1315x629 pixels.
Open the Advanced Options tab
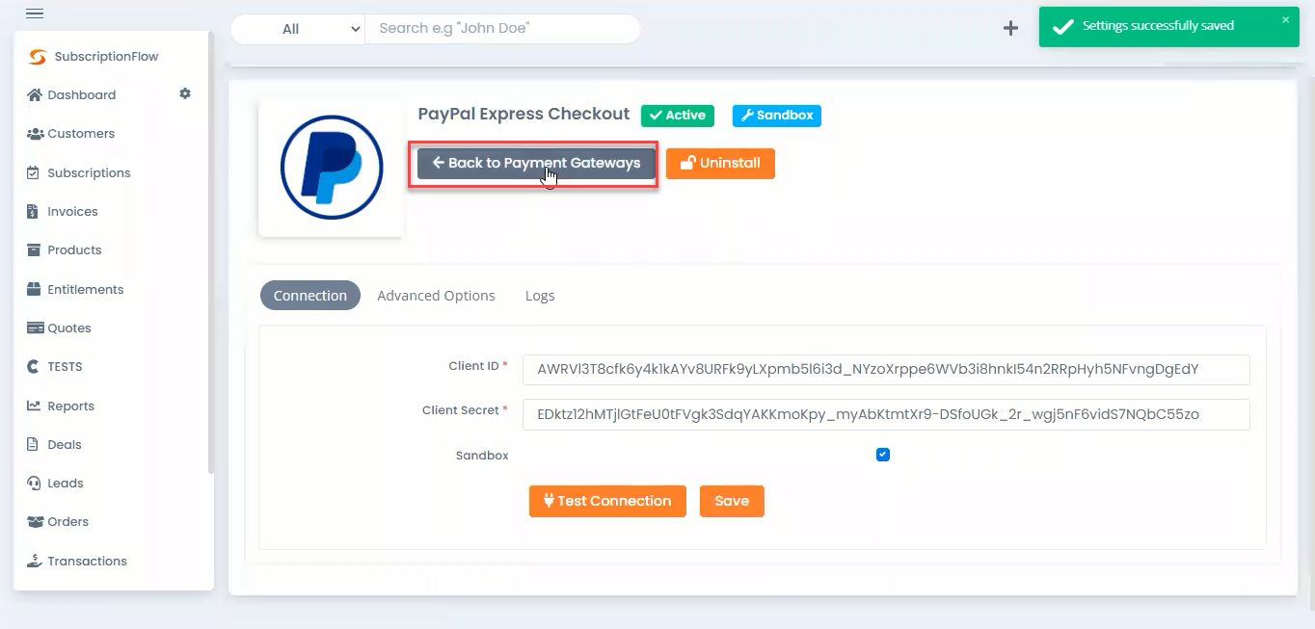coord(436,296)
